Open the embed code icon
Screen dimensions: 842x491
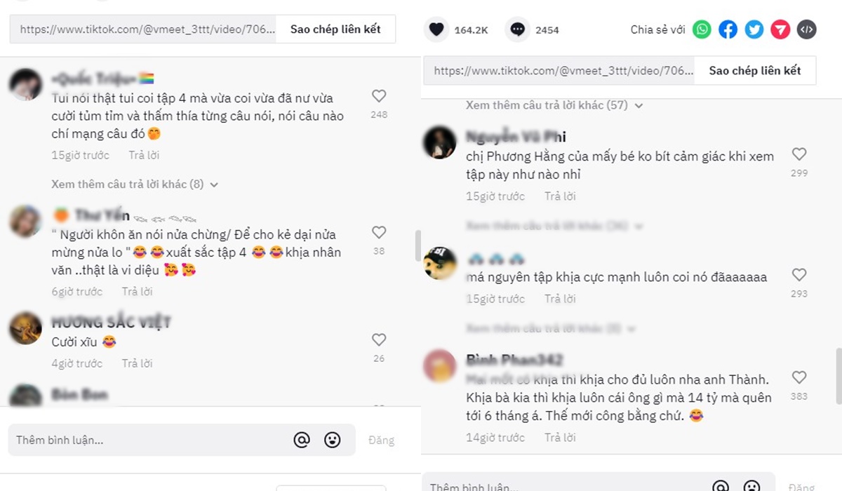click(807, 29)
